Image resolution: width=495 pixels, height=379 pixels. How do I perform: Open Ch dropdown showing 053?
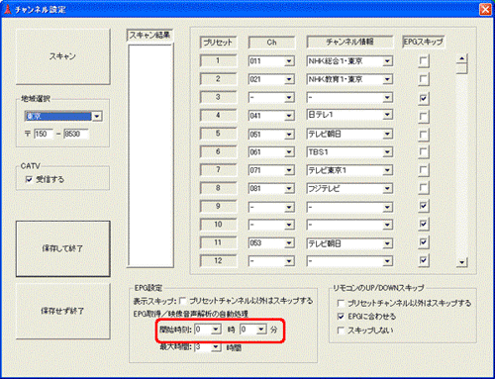(289, 243)
